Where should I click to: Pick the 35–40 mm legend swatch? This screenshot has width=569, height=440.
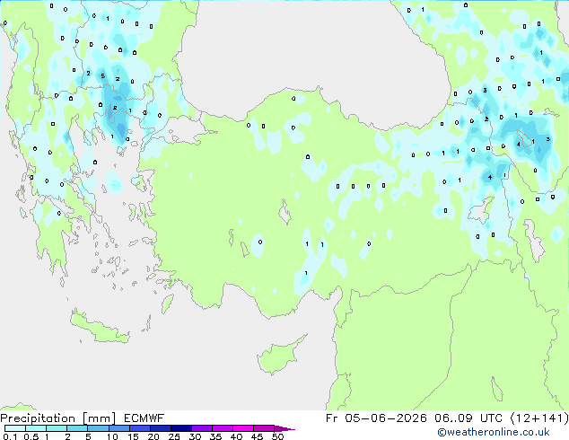click(x=222, y=428)
